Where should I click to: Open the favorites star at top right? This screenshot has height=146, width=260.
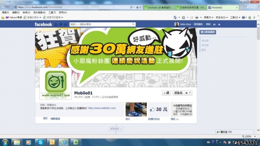[x=252, y=7]
